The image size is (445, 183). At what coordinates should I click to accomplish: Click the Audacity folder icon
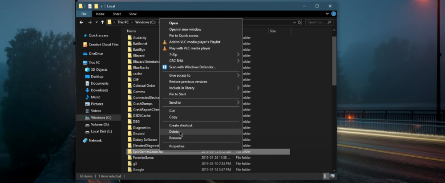pyautogui.click(x=129, y=38)
